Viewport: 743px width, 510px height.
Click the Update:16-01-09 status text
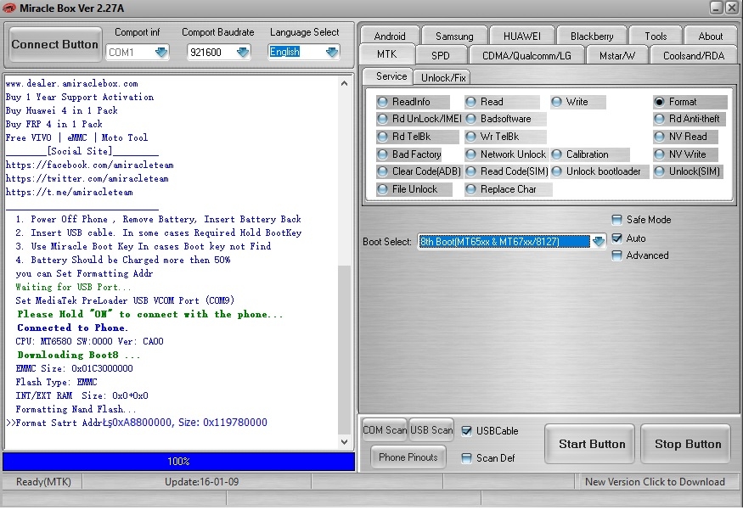[x=202, y=482]
